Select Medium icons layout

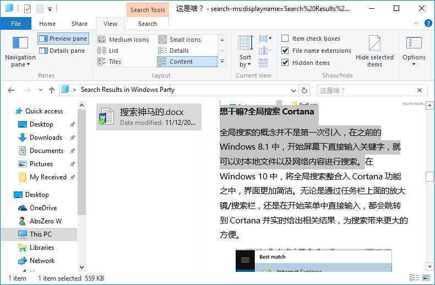tap(123, 40)
